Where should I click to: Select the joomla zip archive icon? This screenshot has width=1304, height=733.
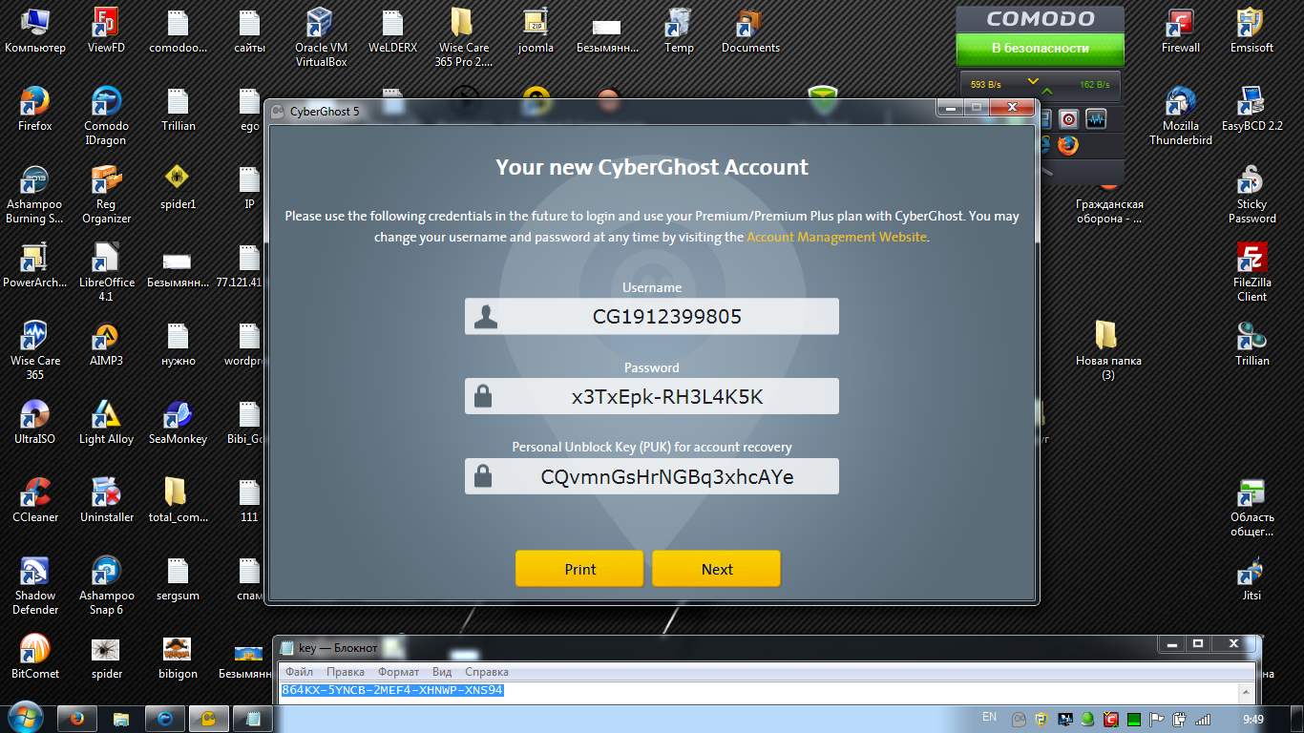[536, 30]
